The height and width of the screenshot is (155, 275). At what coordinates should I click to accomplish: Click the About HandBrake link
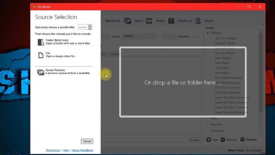tap(82, 150)
